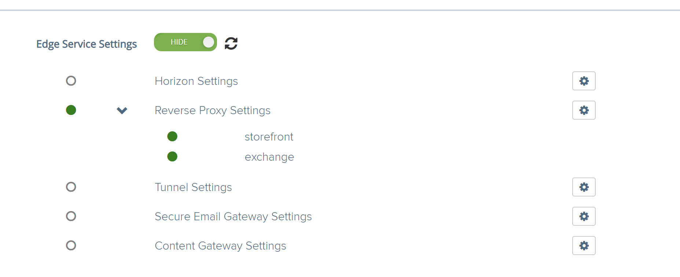Click the Secure Email Gateway status circle
This screenshot has width=680, height=277.
pos(71,216)
